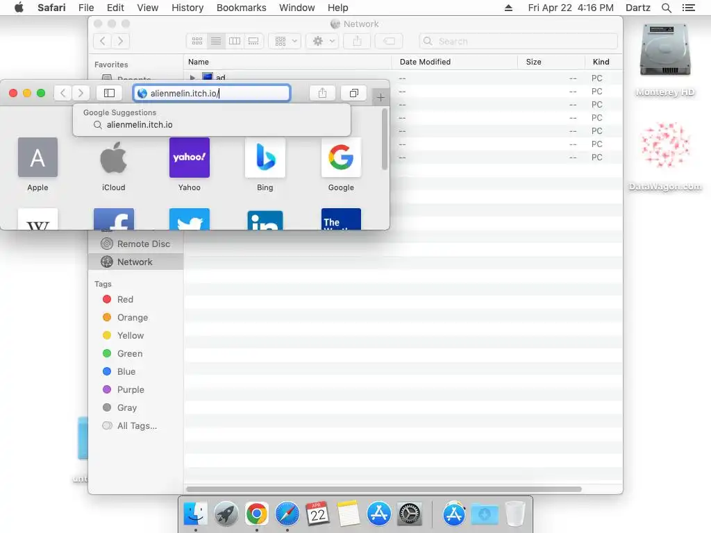Click the Safari page vertical scrollbar
Screen dimensions: 711x533
[x=385, y=139]
